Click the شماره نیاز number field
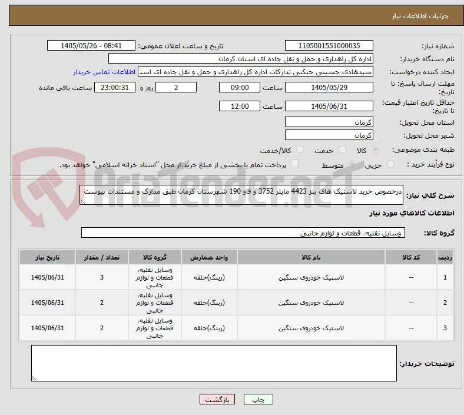The width and height of the screenshot is (464, 415). (329, 46)
